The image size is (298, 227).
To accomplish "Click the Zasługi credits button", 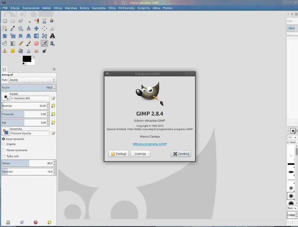I will 119,154.
